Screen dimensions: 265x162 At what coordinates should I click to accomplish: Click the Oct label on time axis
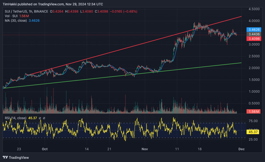45,149
